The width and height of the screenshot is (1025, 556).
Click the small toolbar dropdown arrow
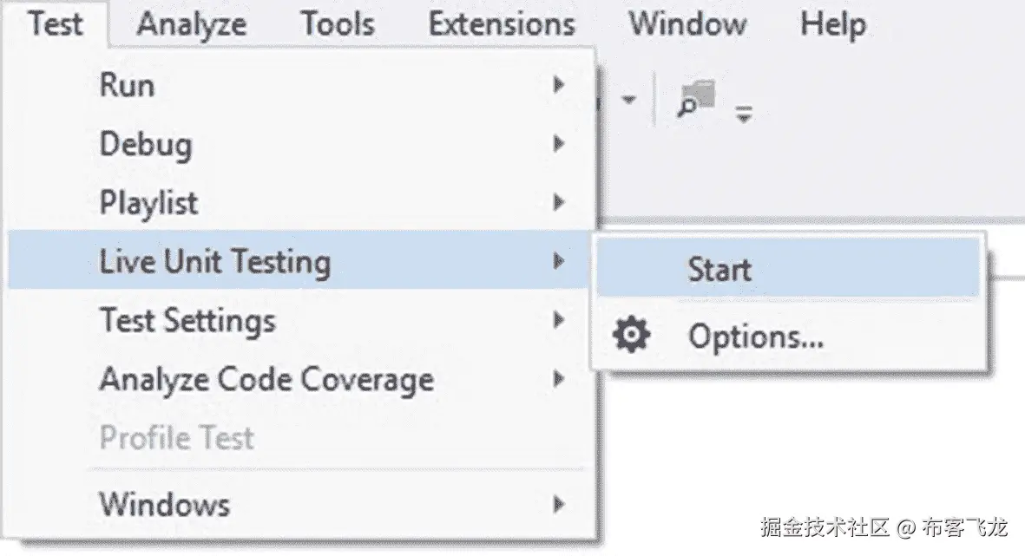coord(628,100)
